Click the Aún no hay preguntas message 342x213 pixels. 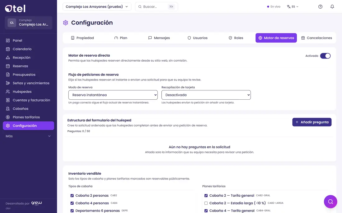pyautogui.click(x=199, y=147)
